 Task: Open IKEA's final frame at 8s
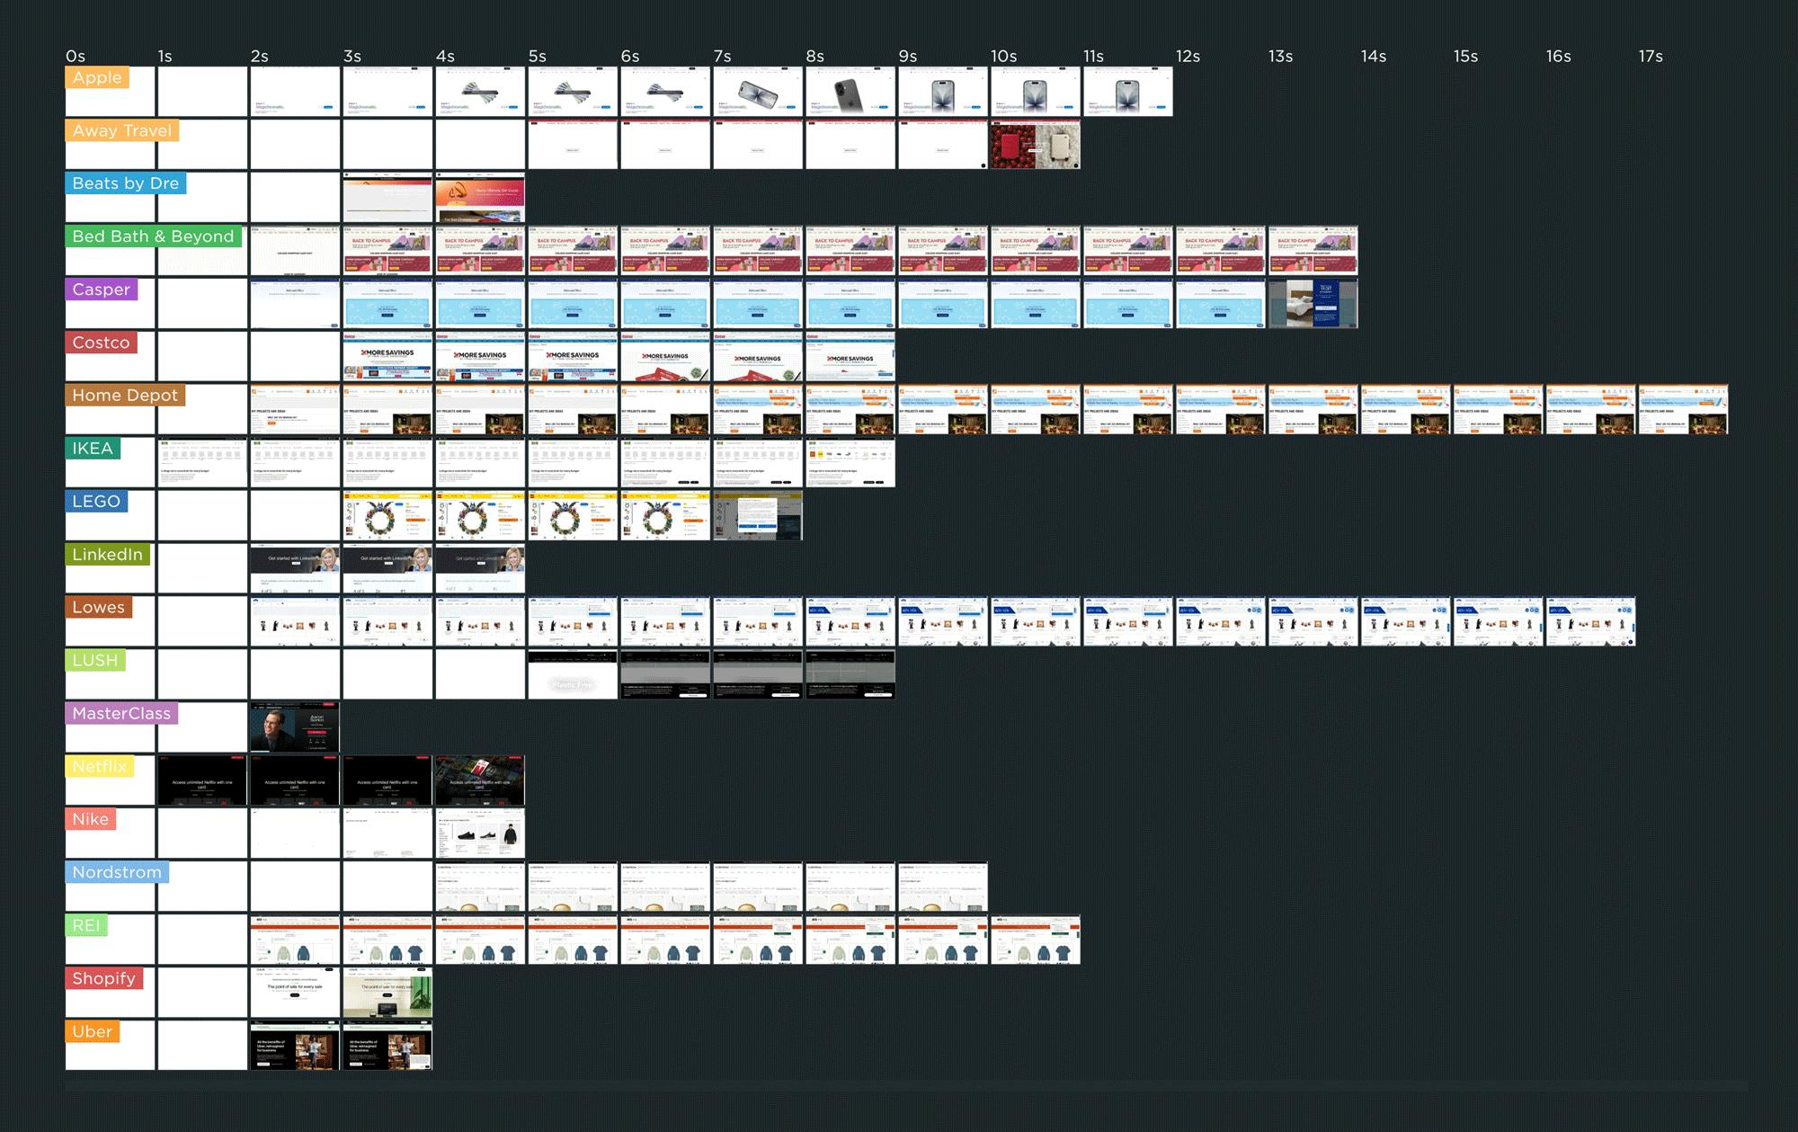(850, 462)
